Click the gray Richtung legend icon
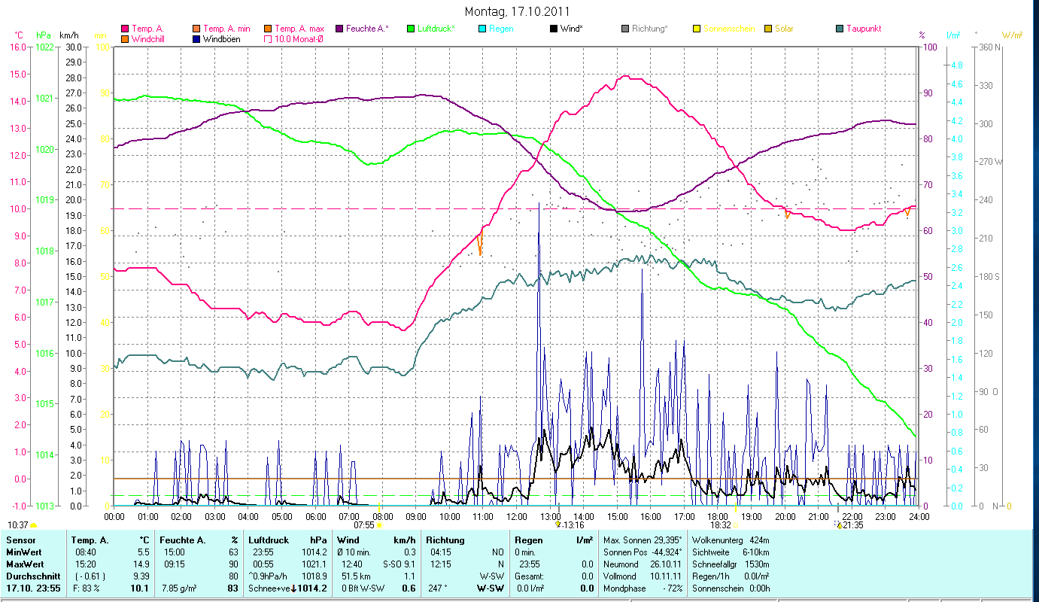The height and width of the screenshot is (602, 1039). click(625, 29)
